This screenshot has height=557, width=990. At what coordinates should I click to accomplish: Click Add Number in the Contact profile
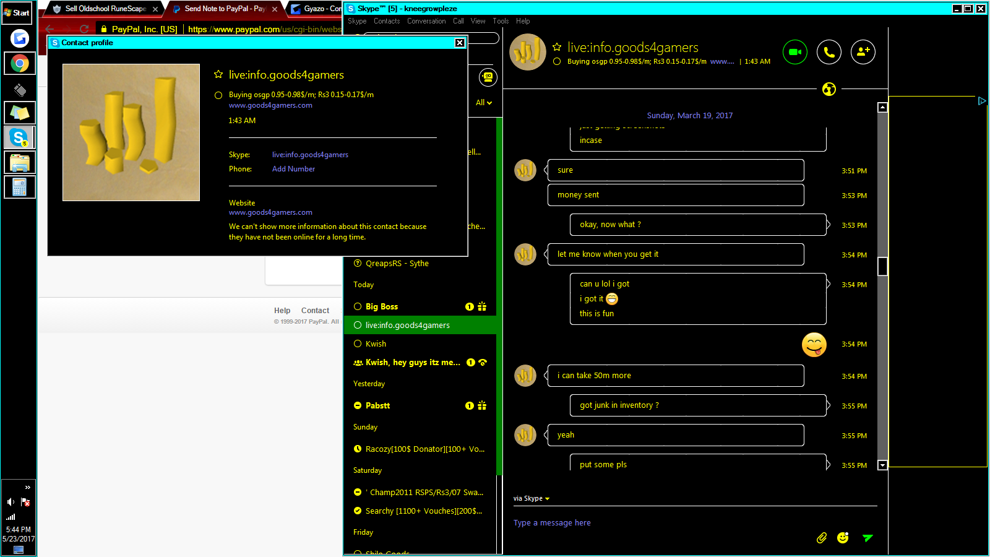pos(293,169)
